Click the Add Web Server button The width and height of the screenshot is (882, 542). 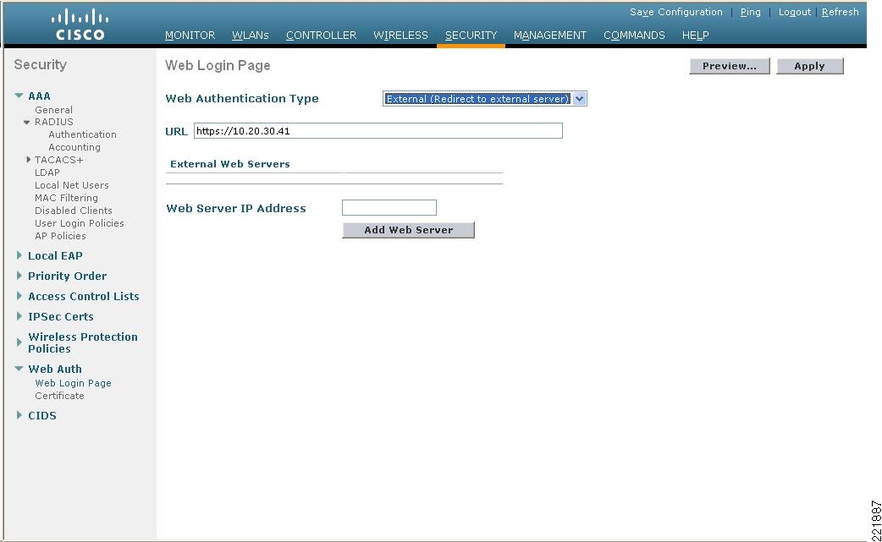408,230
